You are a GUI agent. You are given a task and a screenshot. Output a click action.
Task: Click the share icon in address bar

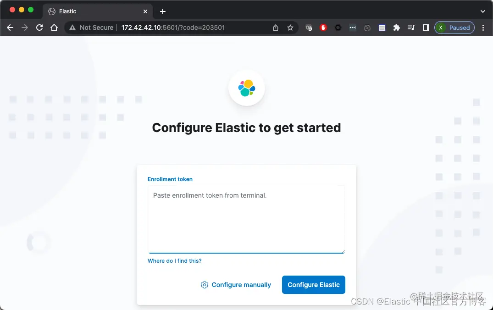coord(276,28)
